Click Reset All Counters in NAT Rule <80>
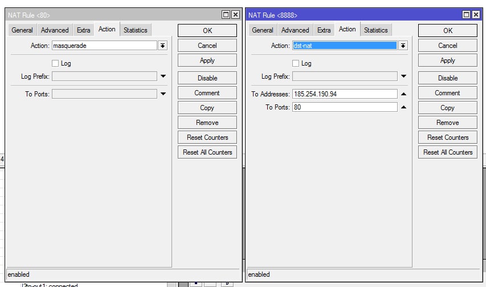Image resolution: width=486 pixels, height=287 pixels. tap(207, 152)
